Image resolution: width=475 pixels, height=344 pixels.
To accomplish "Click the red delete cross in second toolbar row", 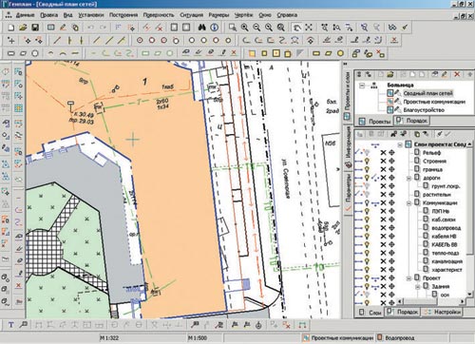I will click(394, 40).
